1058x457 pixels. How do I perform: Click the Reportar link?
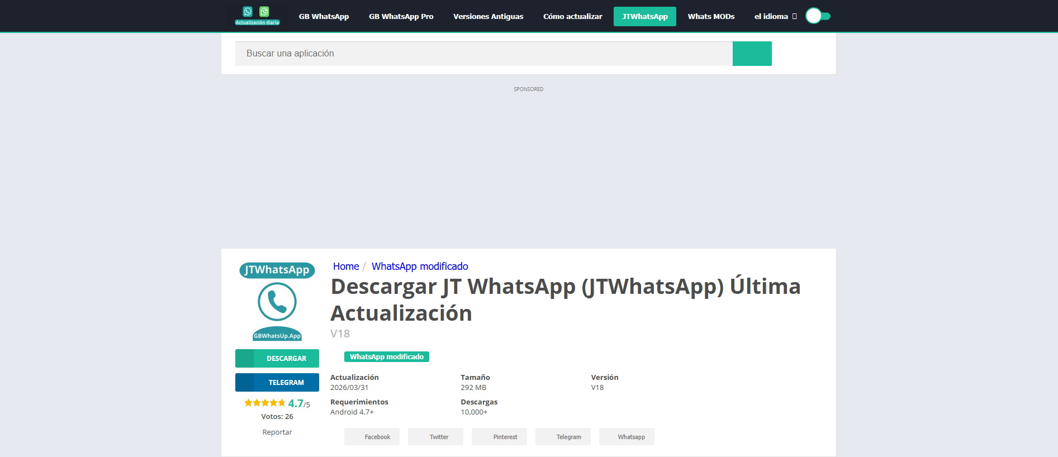pos(277,432)
